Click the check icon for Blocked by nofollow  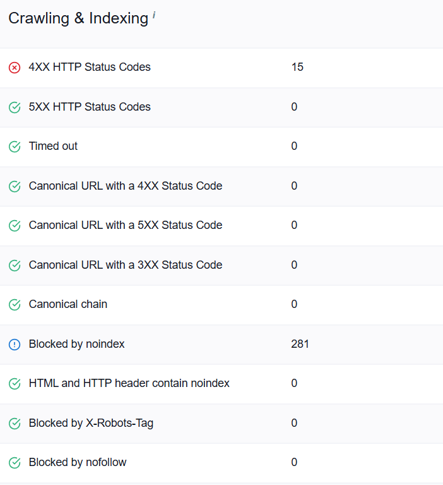[x=15, y=463]
